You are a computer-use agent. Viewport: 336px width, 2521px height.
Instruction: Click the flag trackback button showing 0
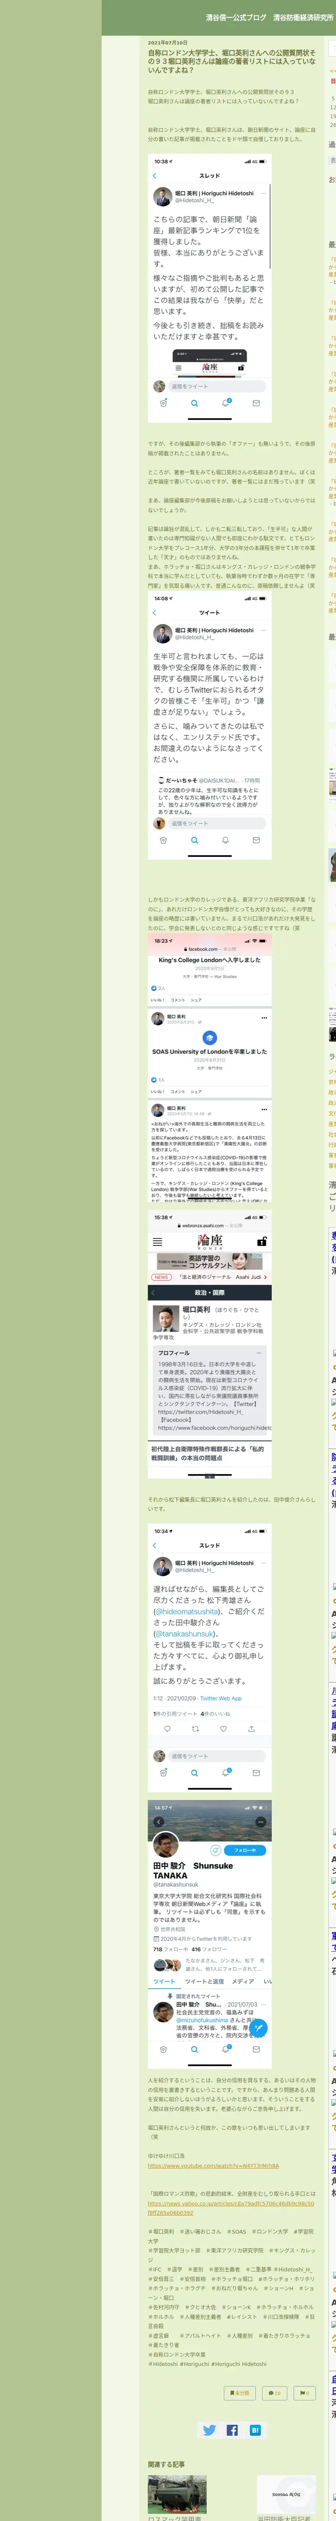click(x=304, y=2393)
